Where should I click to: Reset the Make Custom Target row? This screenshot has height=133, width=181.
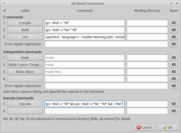173,65
